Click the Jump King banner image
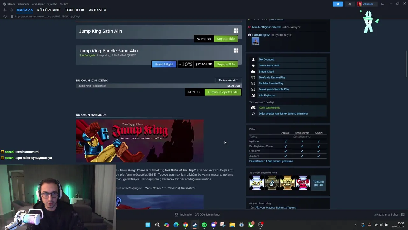 140,141
